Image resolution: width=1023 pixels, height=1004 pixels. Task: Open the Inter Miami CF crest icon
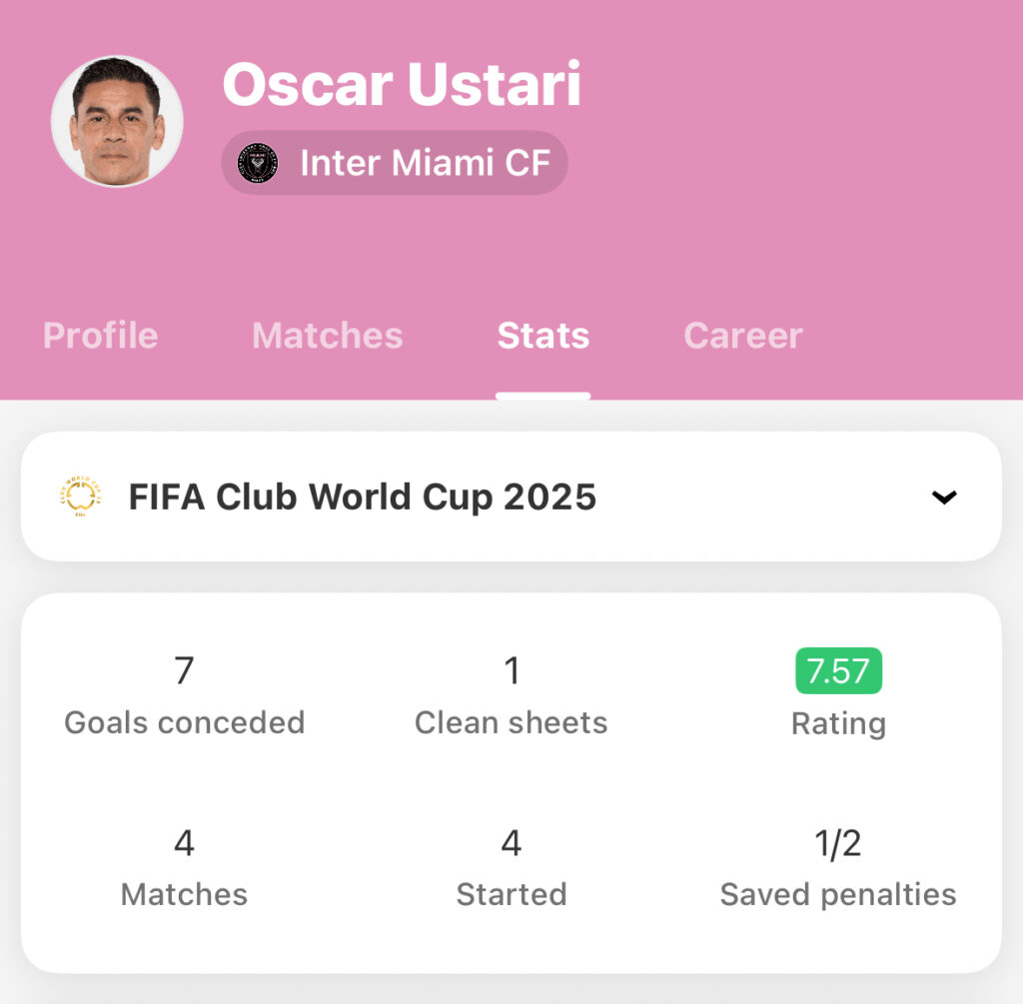257,163
